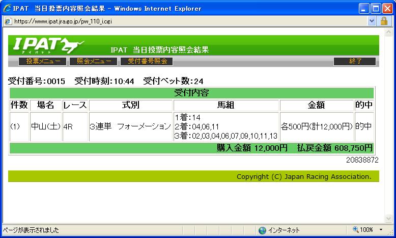
Task: Click the IPAT 当日投票内容照会結果 banner heading
Action: (160, 50)
